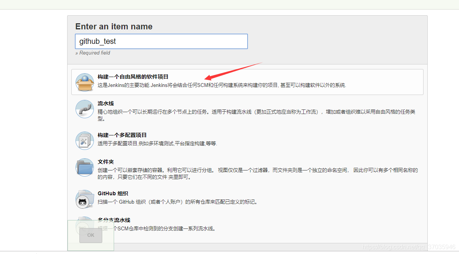Choose the GitHub 组织 title
Screen dimensions: 459x254
click(113, 193)
